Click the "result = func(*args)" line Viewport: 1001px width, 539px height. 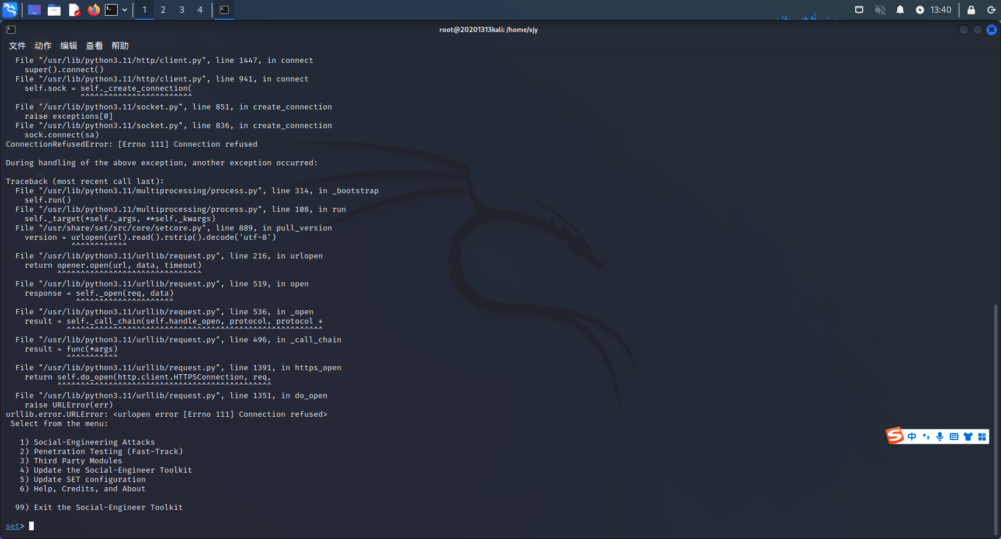[x=71, y=349]
